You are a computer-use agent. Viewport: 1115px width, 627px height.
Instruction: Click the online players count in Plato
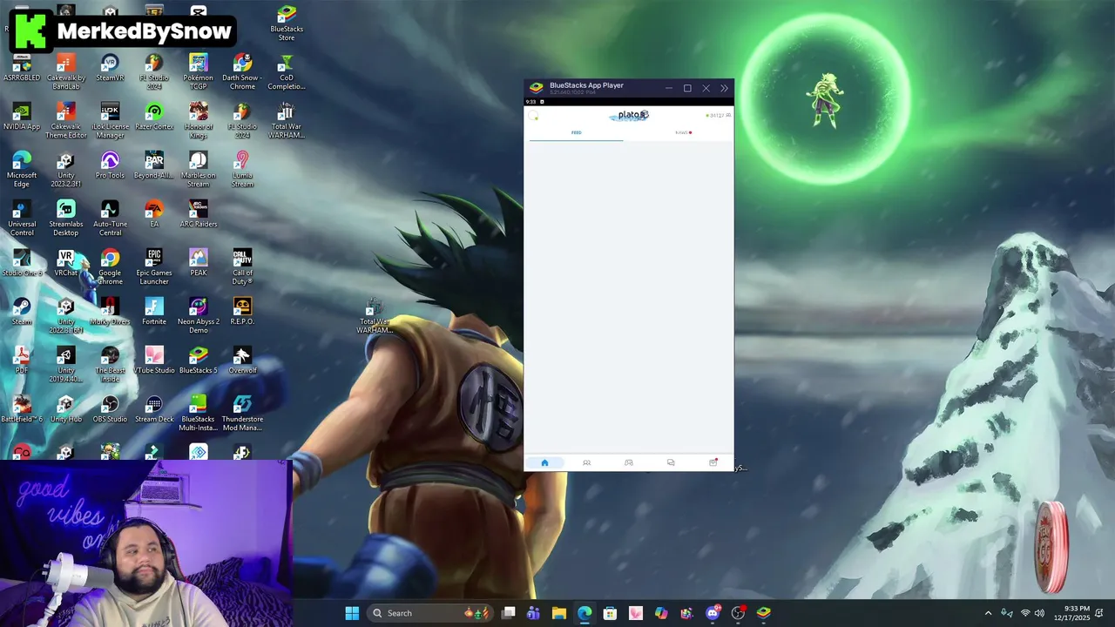719,115
